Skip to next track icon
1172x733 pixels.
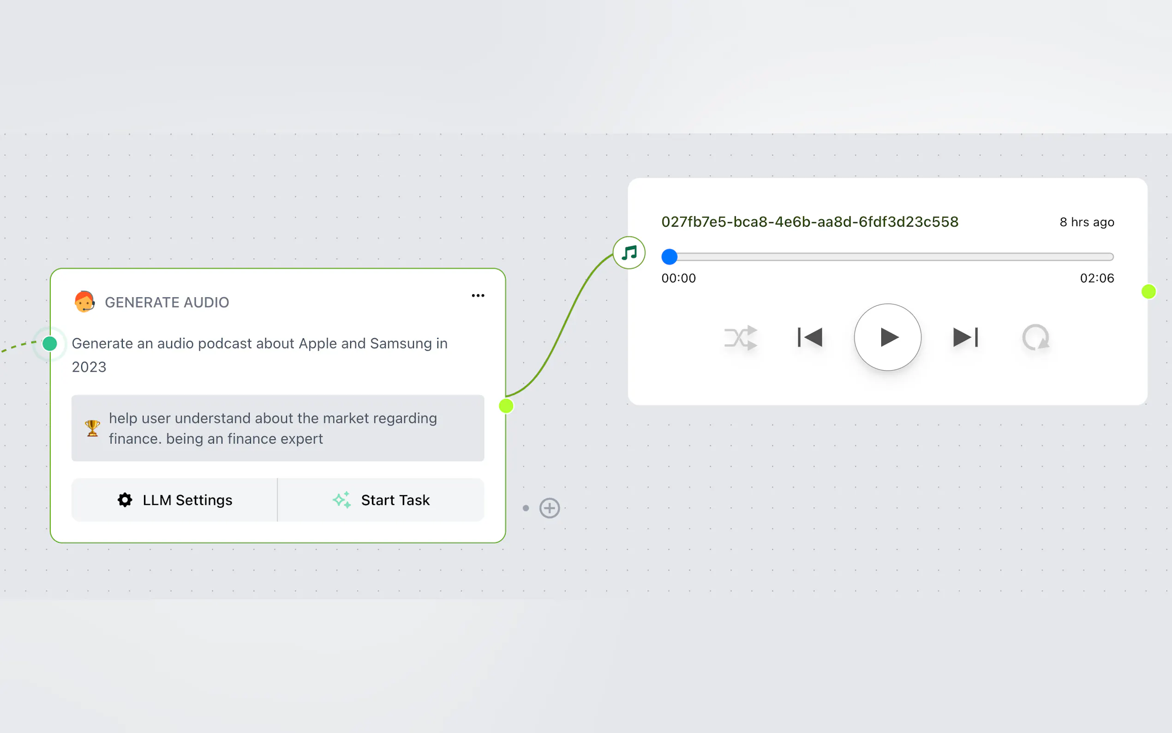[965, 337]
